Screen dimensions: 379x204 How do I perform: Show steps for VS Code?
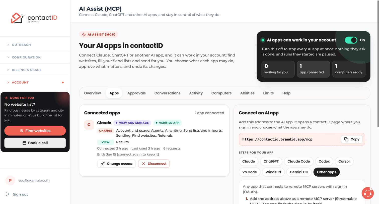(250, 172)
